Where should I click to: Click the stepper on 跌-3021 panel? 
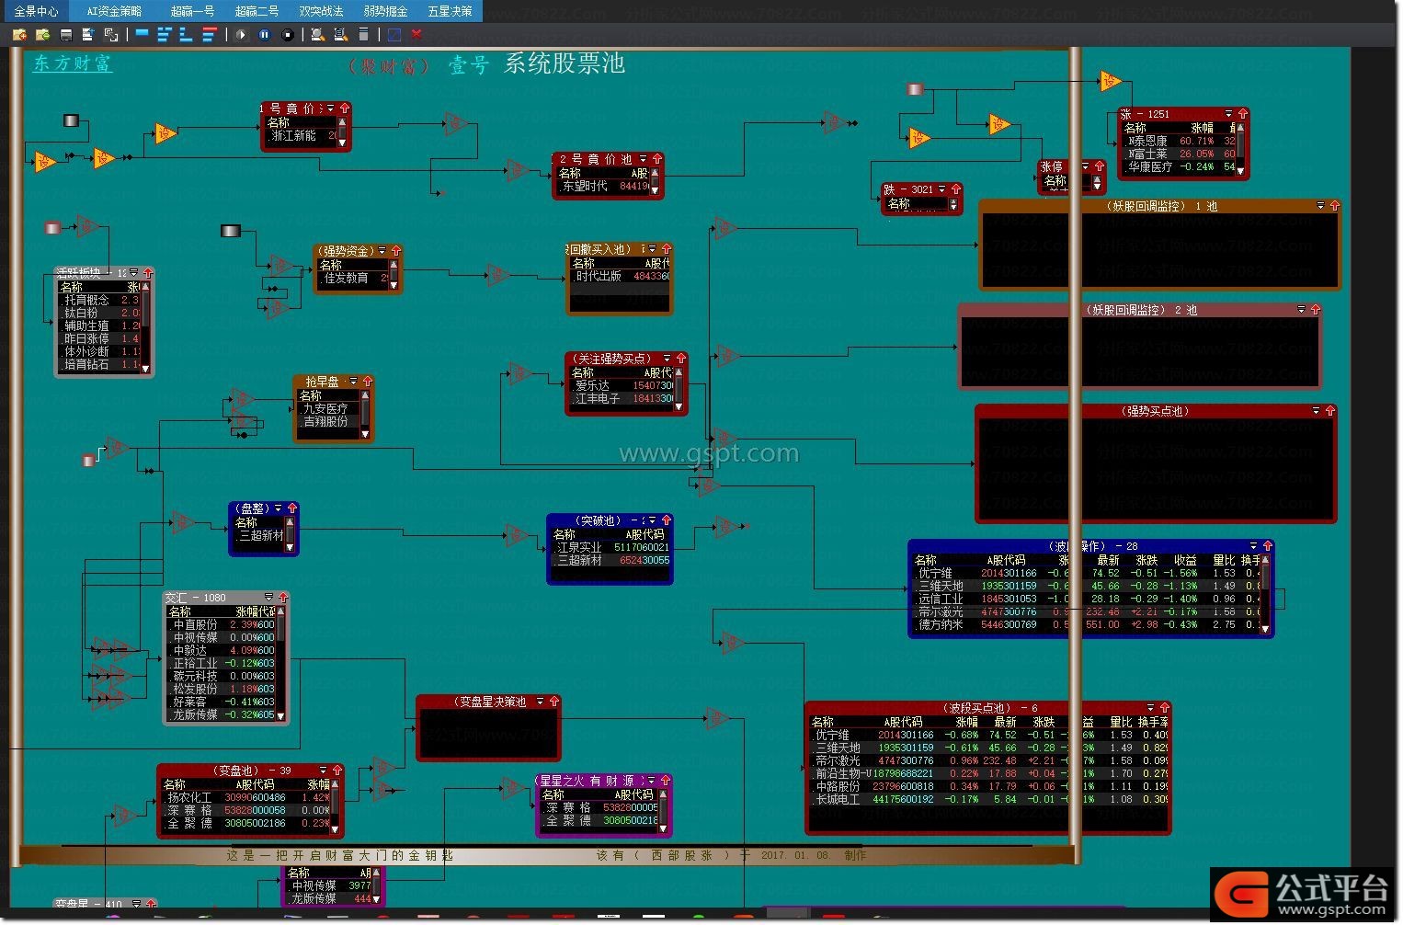pyautogui.click(x=953, y=204)
